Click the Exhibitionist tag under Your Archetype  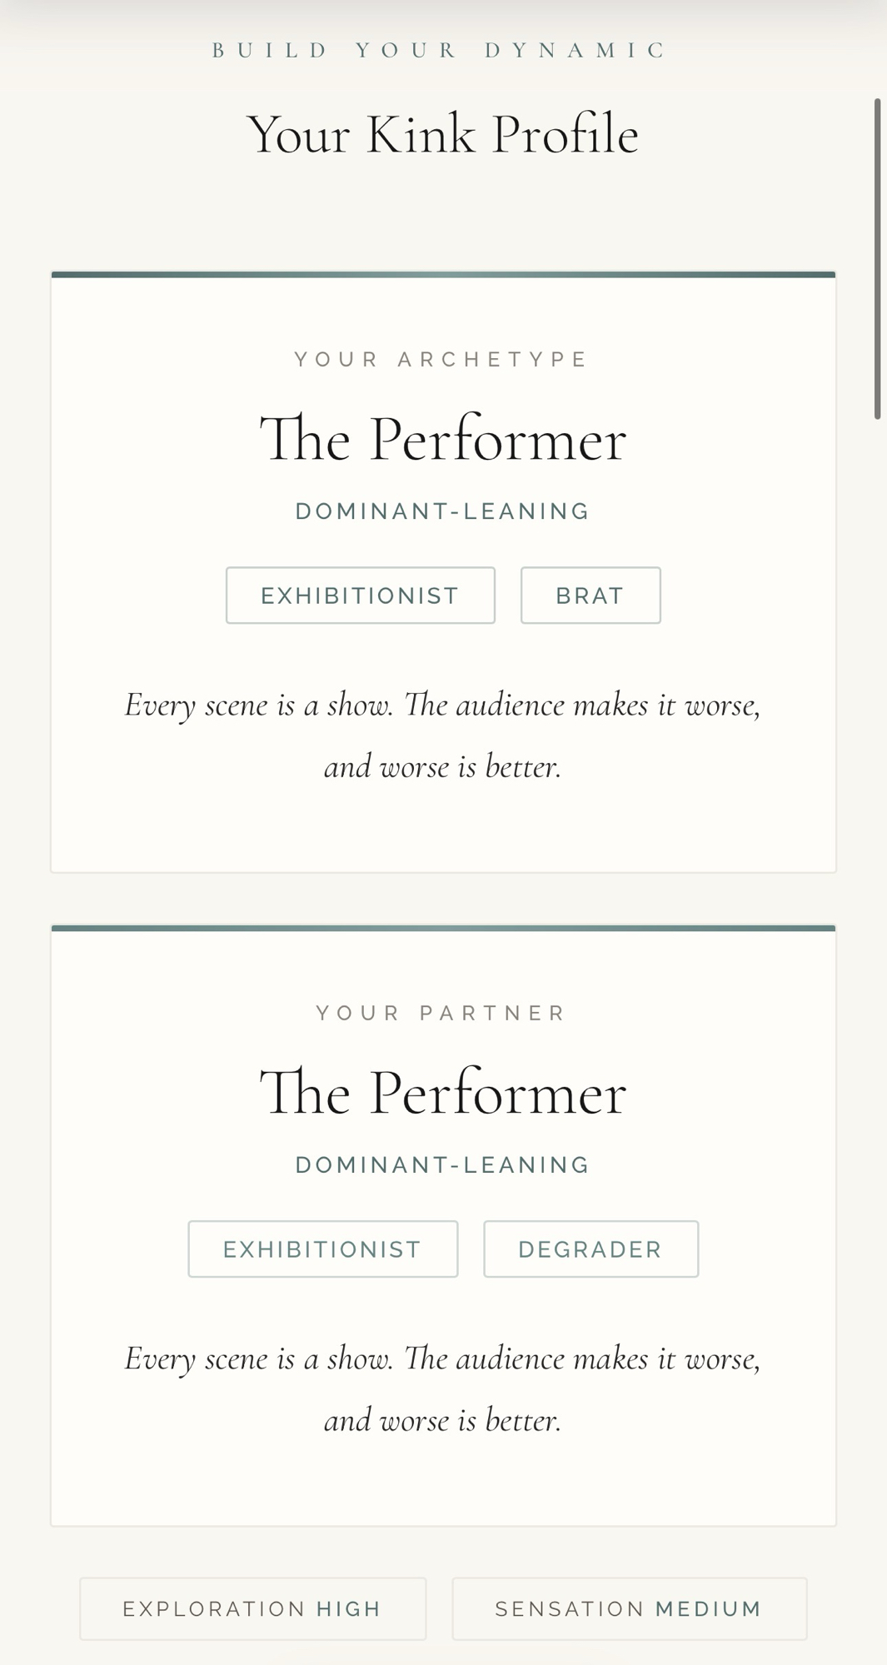(x=360, y=596)
